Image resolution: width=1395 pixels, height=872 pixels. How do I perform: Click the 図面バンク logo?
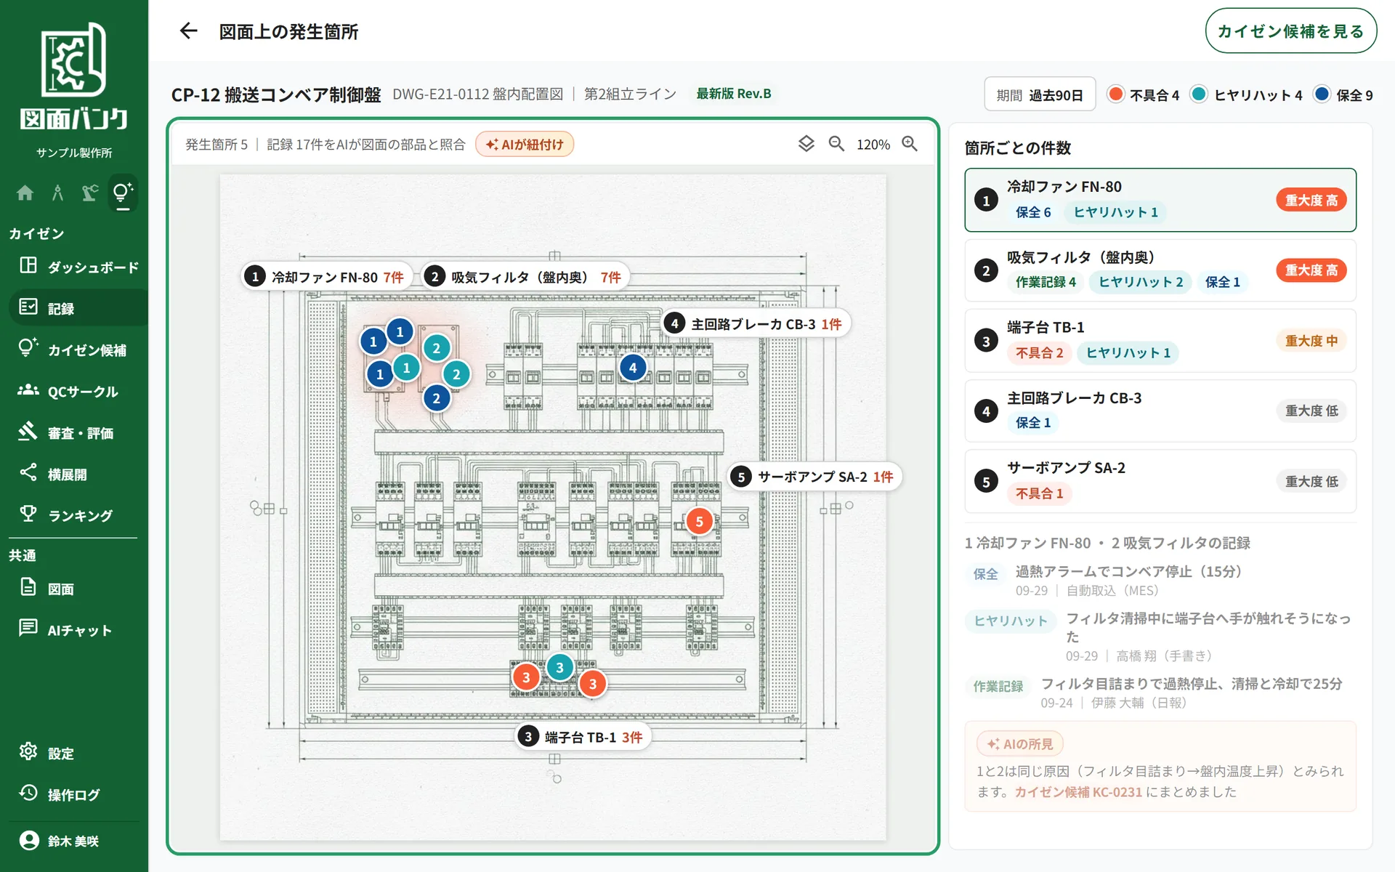[74, 77]
